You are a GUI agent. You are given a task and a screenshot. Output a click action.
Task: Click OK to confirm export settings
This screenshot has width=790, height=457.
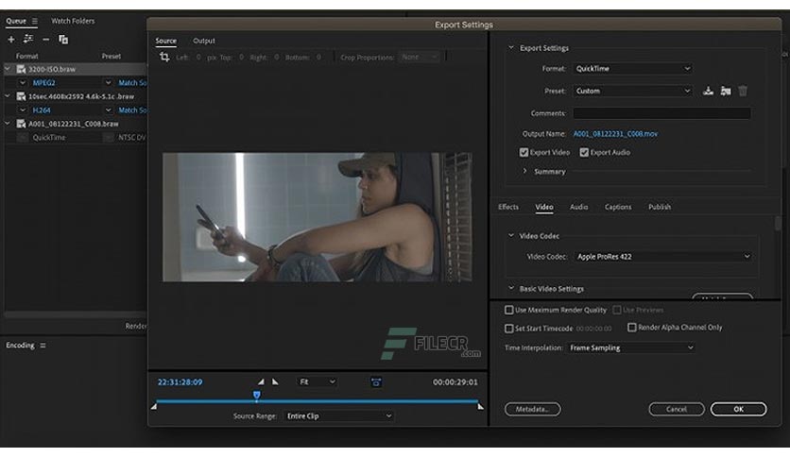[x=739, y=409]
